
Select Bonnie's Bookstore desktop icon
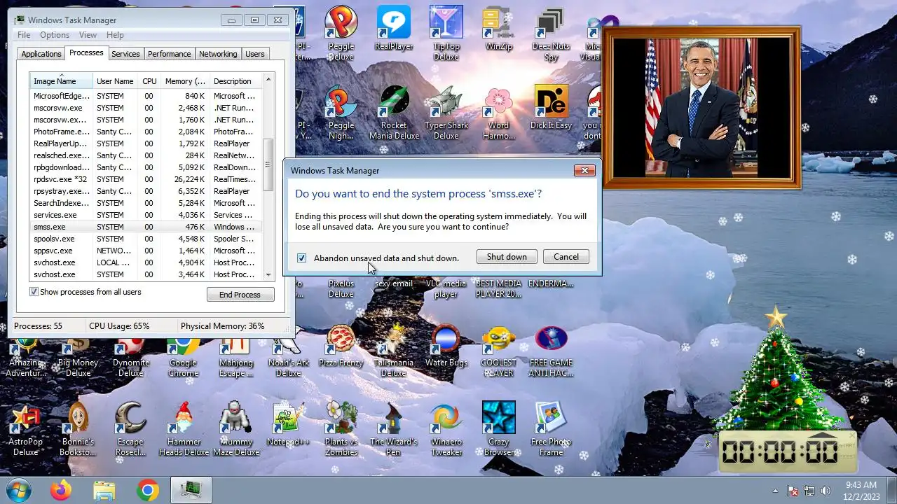coord(78,429)
